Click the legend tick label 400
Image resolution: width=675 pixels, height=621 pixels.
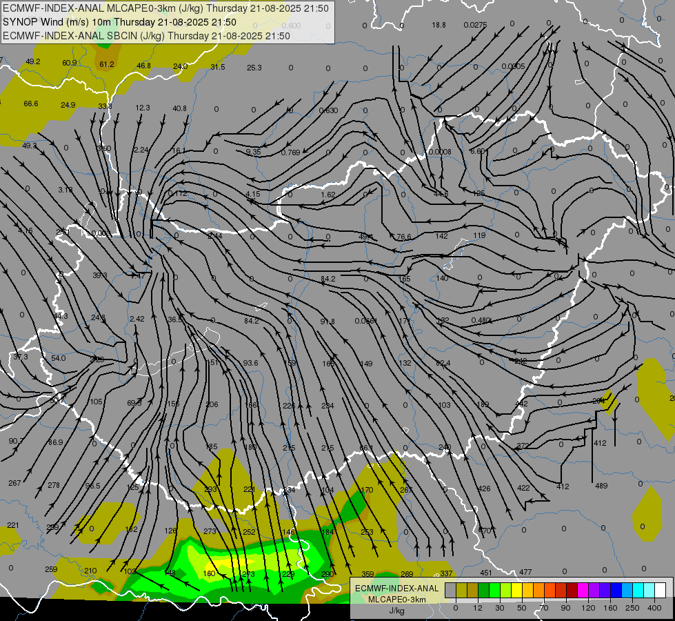(654, 608)
